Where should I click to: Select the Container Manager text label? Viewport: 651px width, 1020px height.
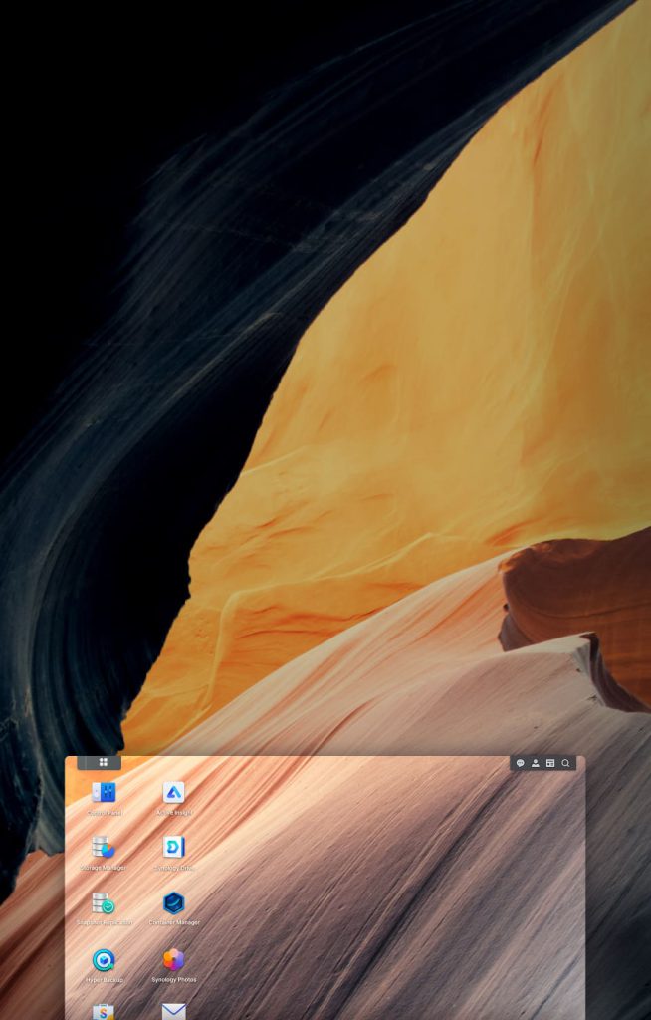pos(174,923)
